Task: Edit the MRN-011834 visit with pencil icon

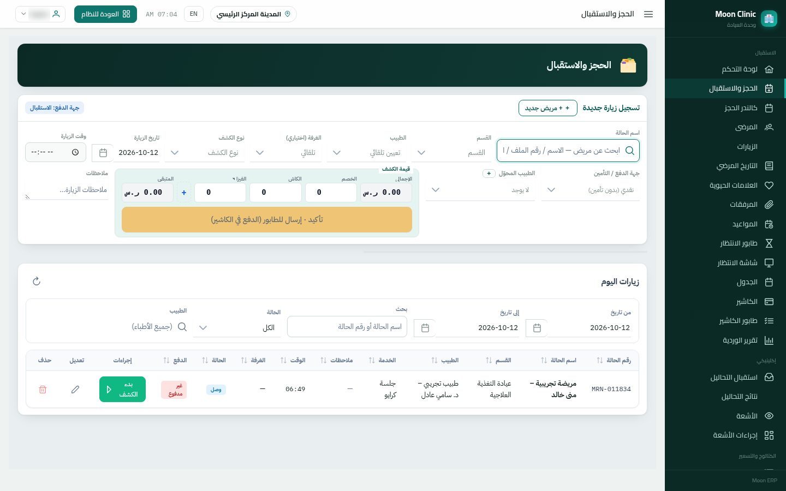Action: pyautogui.click(x=75, y=390)
